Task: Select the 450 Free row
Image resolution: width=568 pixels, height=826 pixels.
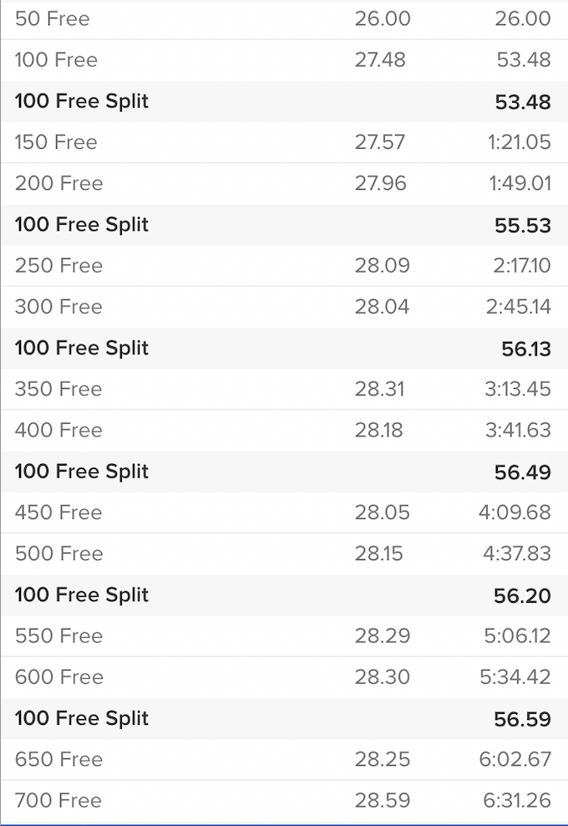Action: (x=284, y=512)
